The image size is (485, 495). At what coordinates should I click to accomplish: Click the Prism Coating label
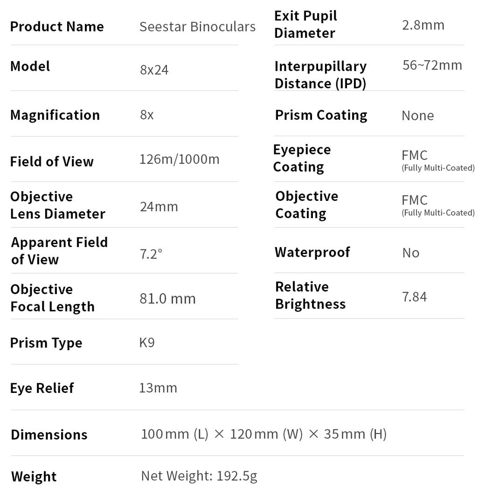[x=321, y=115]
